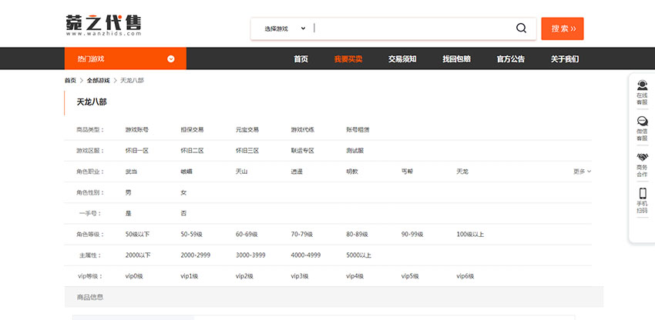Filter by 游戏账号 product type
This screenshot has width=655, height=320.
(x=136, y=130)
